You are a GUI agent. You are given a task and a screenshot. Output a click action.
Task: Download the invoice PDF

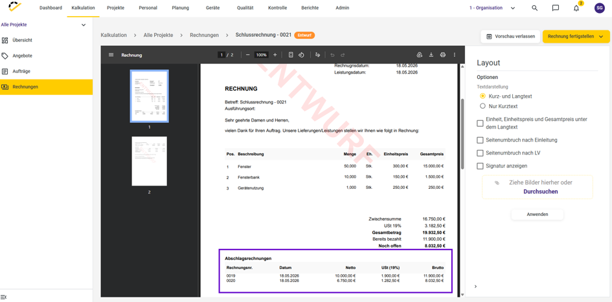pos(431,55)
